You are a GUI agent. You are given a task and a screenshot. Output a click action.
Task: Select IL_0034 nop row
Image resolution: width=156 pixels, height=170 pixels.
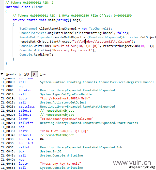[13, 127]
